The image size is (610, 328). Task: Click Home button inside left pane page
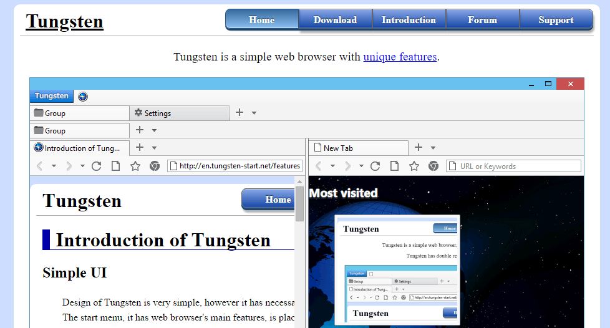click(x=268, y=200)
